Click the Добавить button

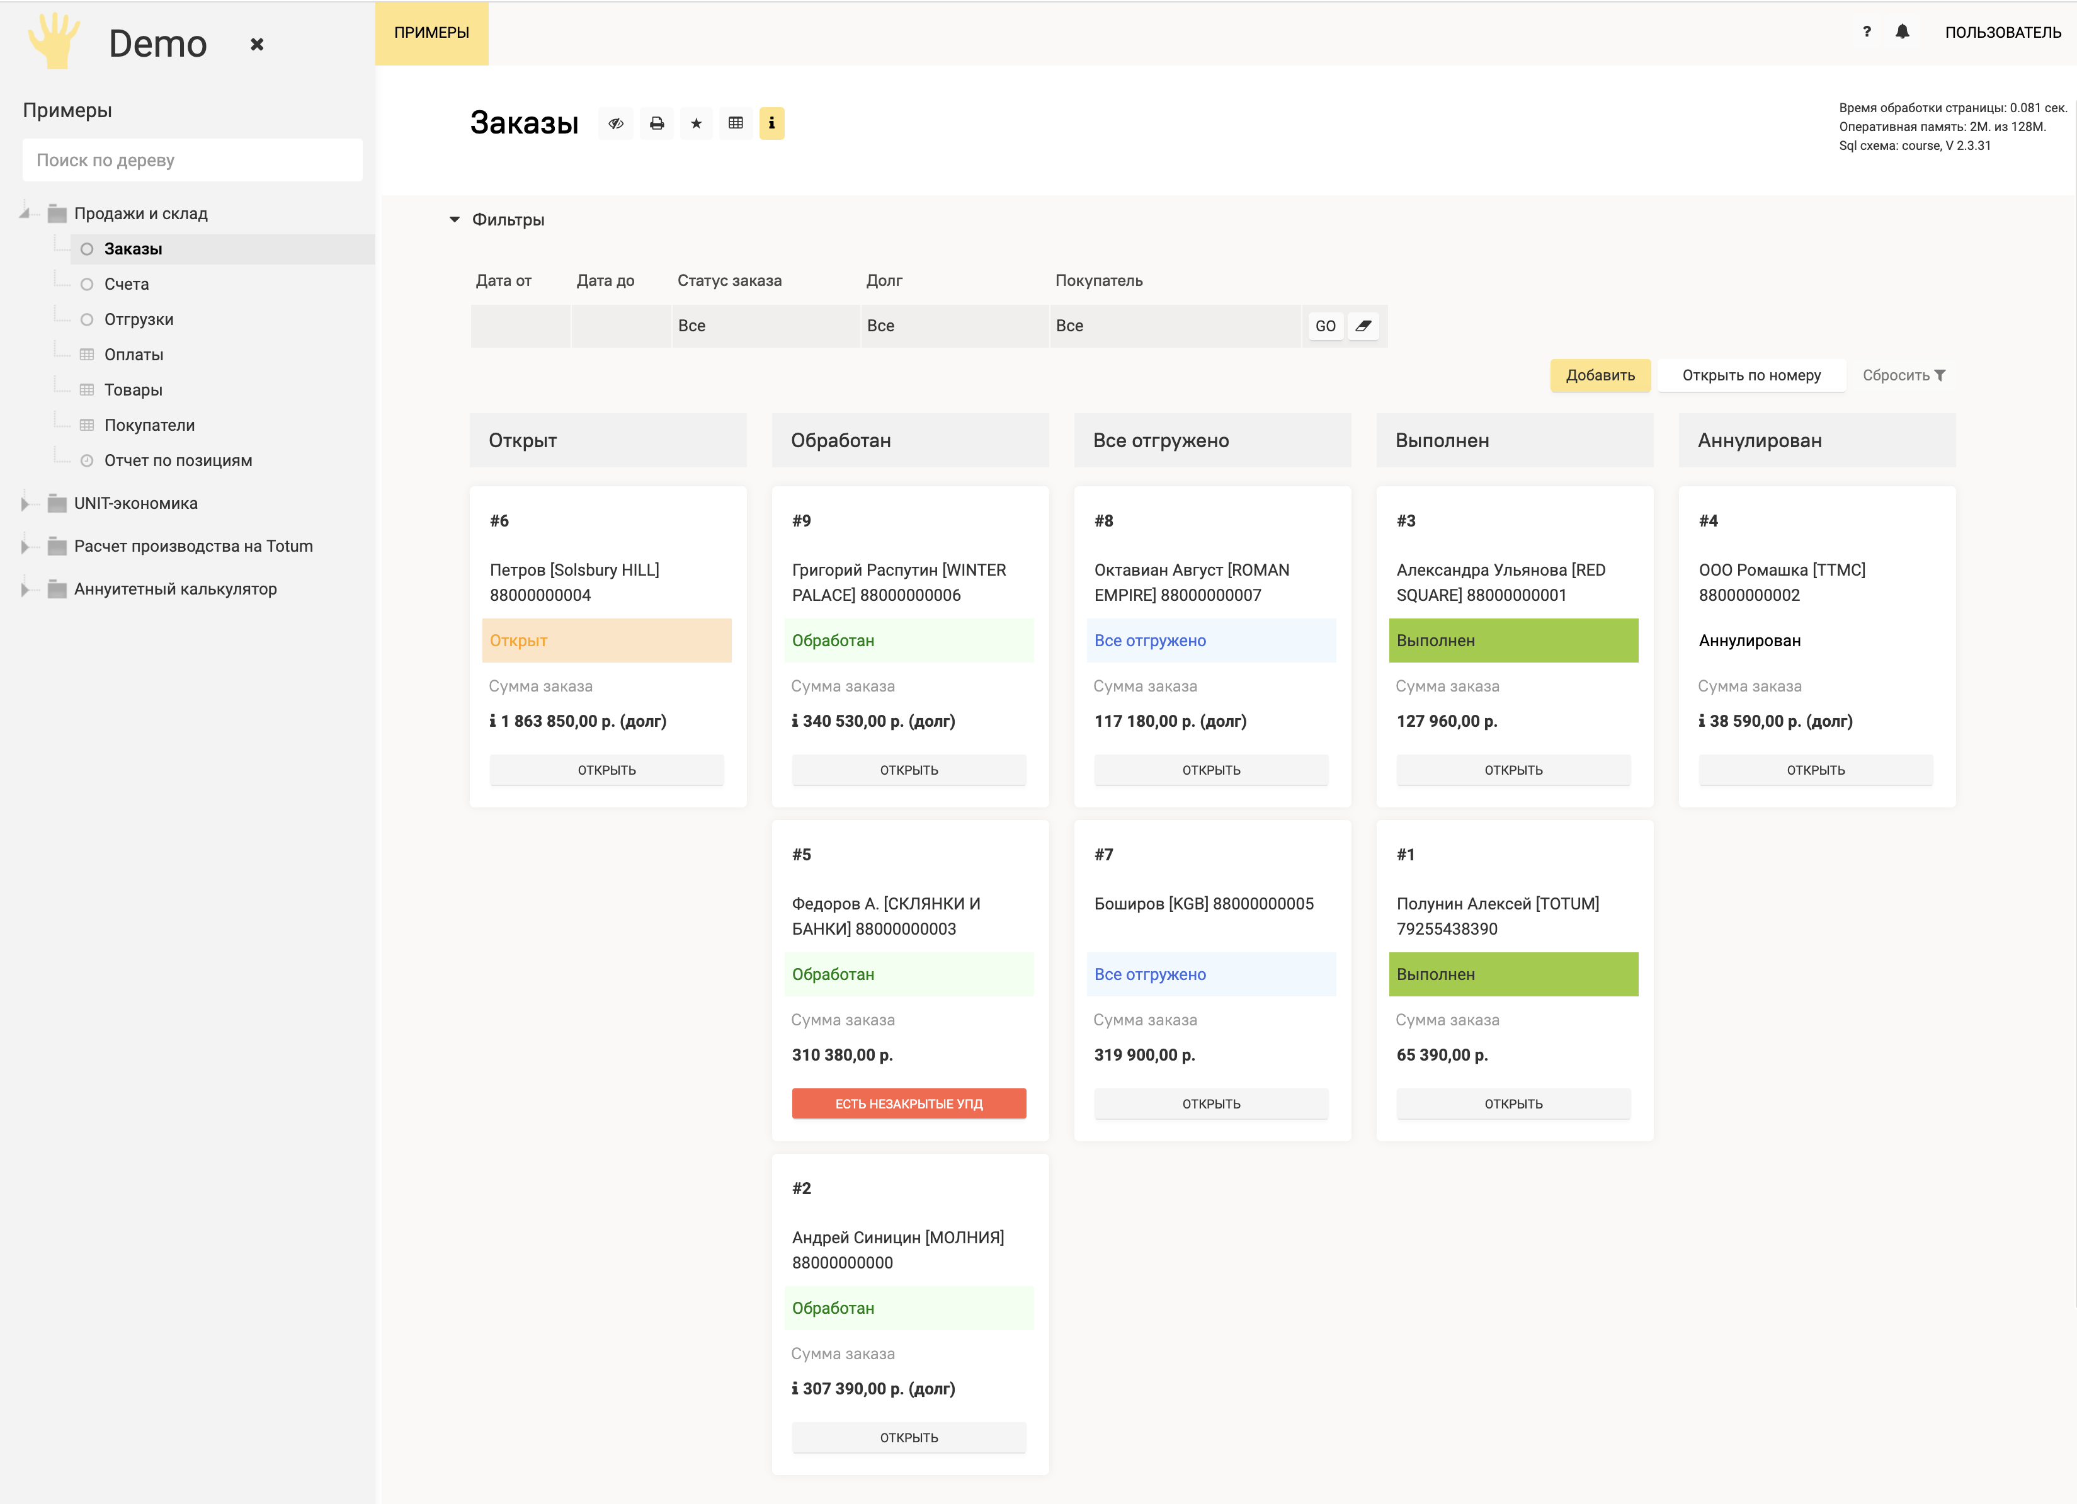tap(1600, 375)
